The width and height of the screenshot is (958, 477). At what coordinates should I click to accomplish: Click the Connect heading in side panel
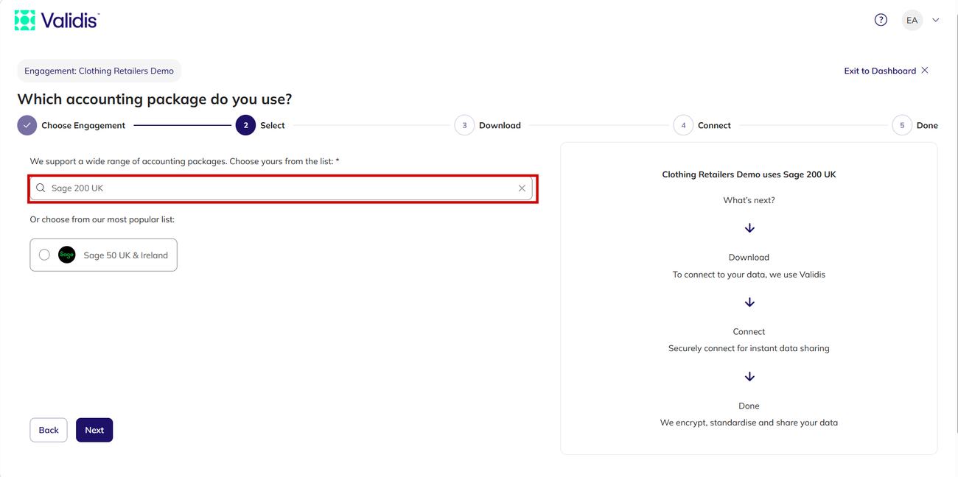coord(749,331)
